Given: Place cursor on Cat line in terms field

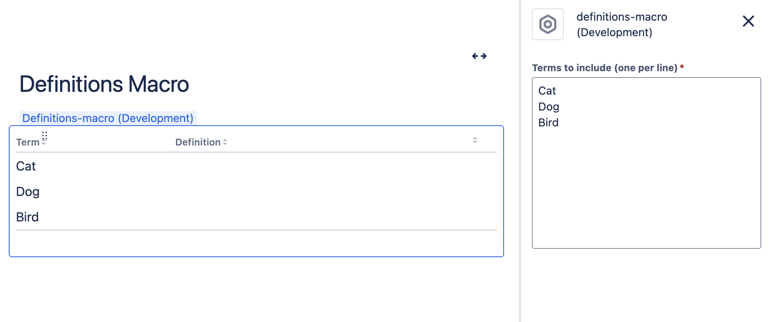Looking at the screenshot, I should point(547,91).
